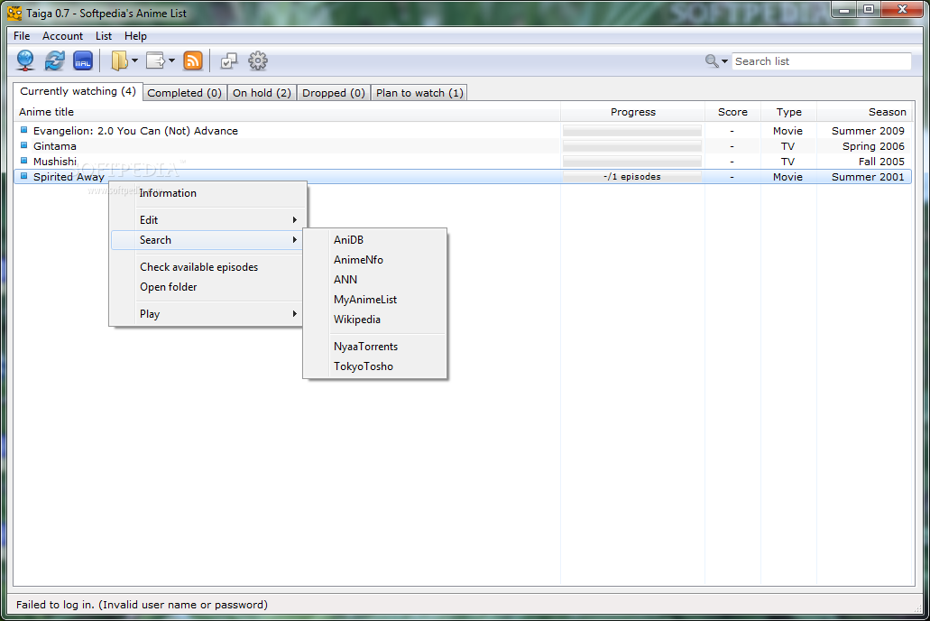Image resolution: width=930 pixels, height=621 pixels.
Task: Click the failed login status bar message
Action: point(142,605)
